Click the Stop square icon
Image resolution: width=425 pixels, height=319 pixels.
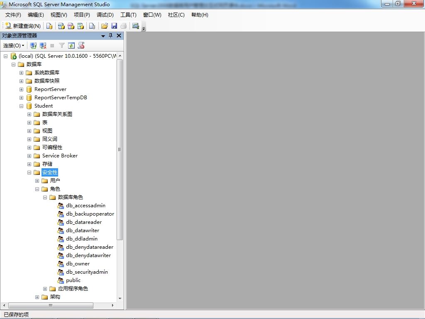[x=52, y=46]
